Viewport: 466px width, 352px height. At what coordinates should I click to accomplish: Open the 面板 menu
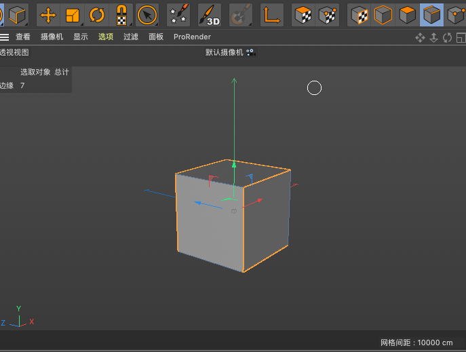[x=156, y=37]
